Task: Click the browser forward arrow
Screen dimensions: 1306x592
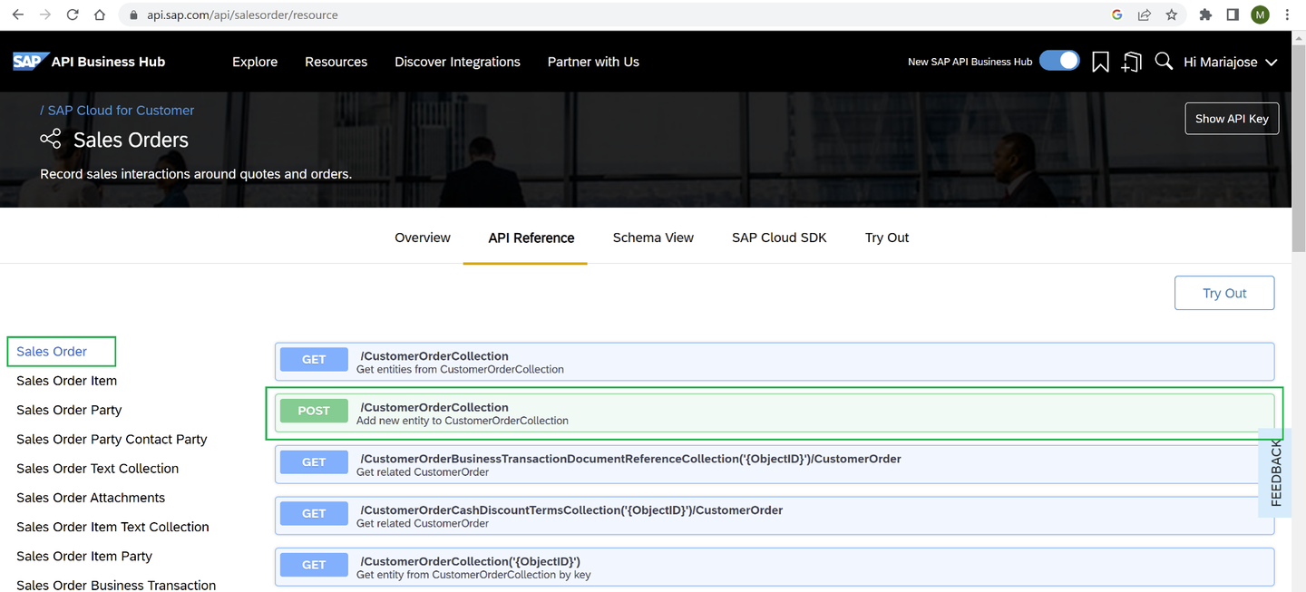Action: [45, 15]
